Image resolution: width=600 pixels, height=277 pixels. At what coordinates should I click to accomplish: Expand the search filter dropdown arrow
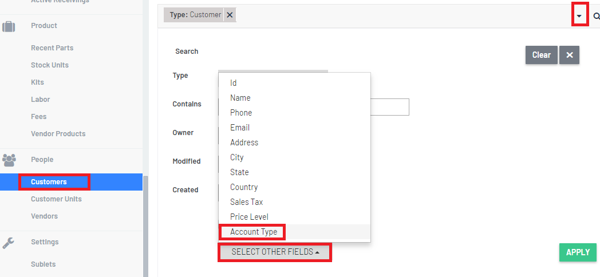tap(579, 16)
